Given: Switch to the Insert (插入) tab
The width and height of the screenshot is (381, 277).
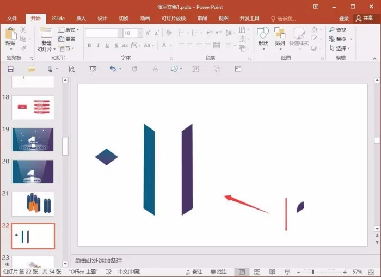Looking at the screenshot, I should pos(81,19).
